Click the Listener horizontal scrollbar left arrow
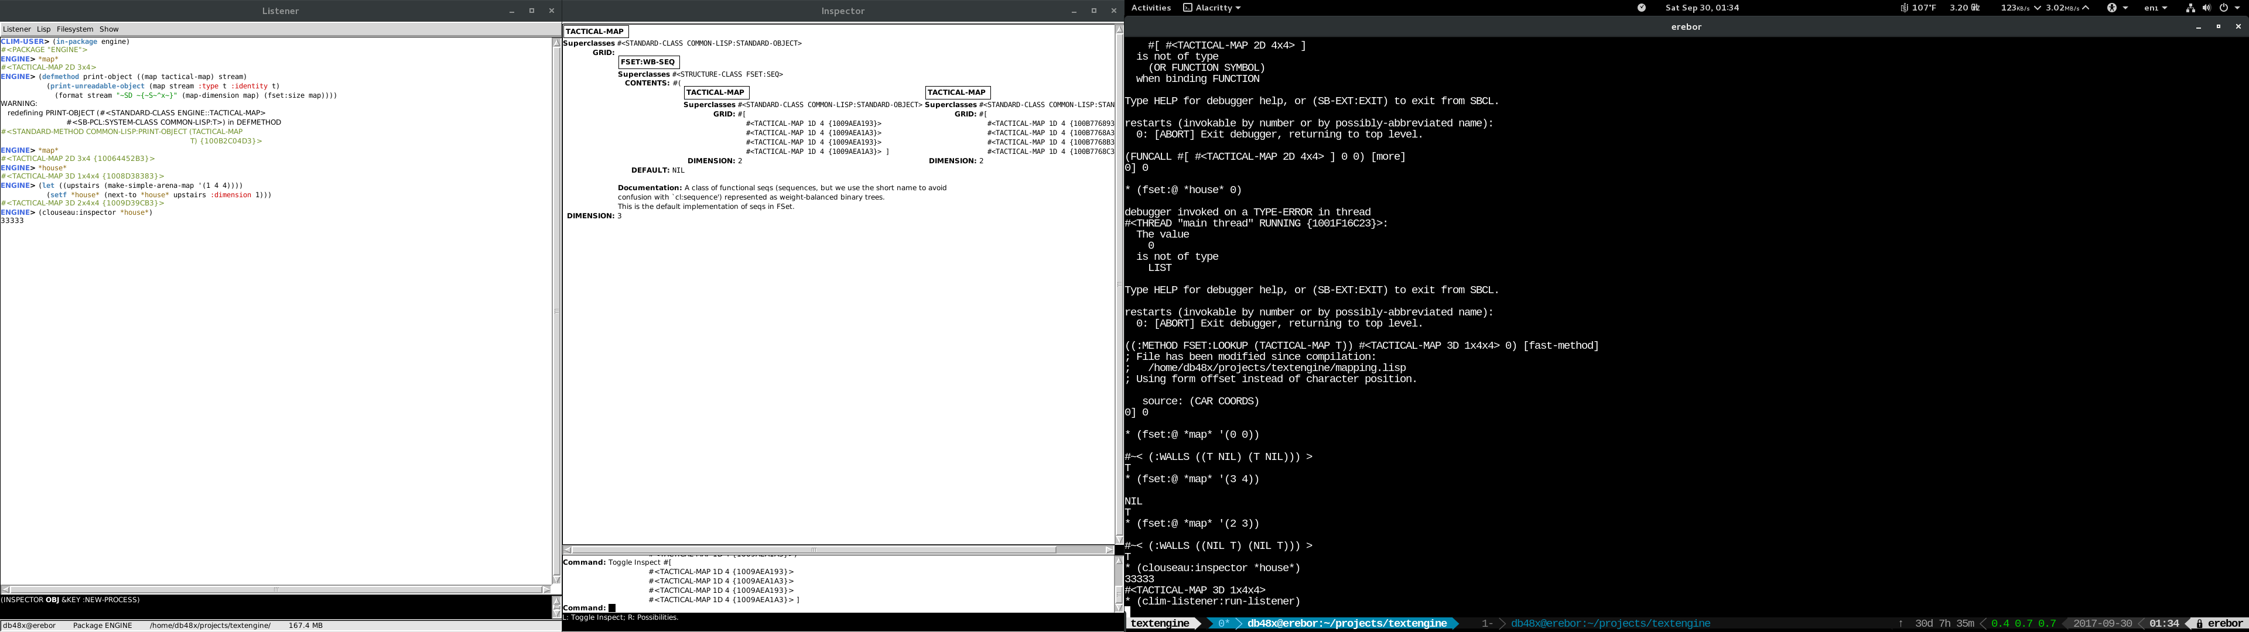2249x632 pixels. click(5, 589)
